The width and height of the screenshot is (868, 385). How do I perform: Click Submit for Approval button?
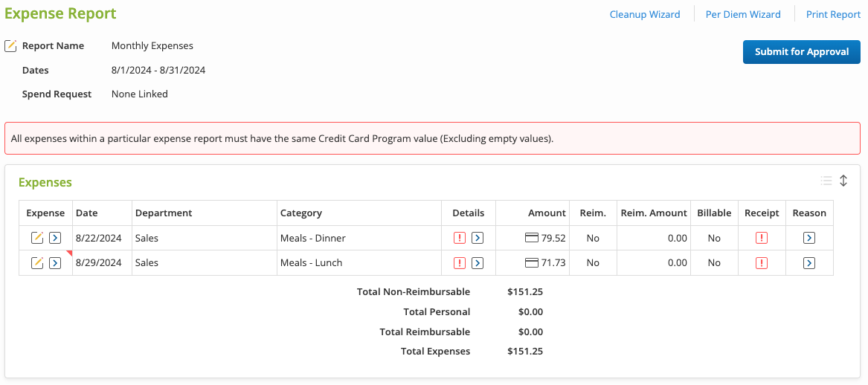click(x=802, y=52)
